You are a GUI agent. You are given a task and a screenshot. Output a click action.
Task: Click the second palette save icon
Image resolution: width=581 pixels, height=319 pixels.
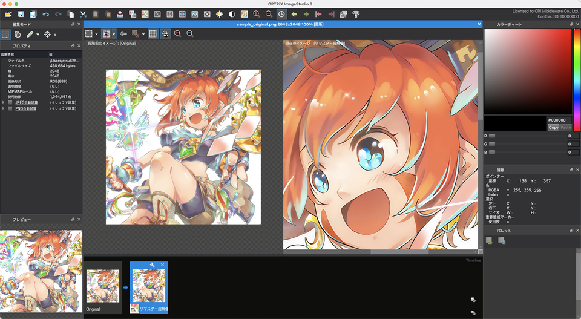[501, 240]
